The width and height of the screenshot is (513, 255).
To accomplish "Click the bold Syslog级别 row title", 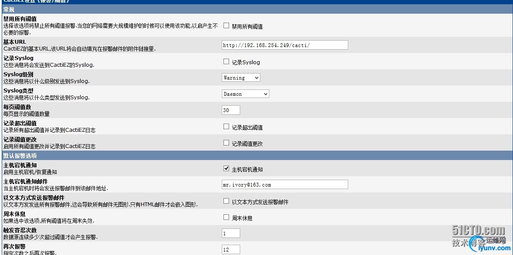I will click(x=18, y=74).
